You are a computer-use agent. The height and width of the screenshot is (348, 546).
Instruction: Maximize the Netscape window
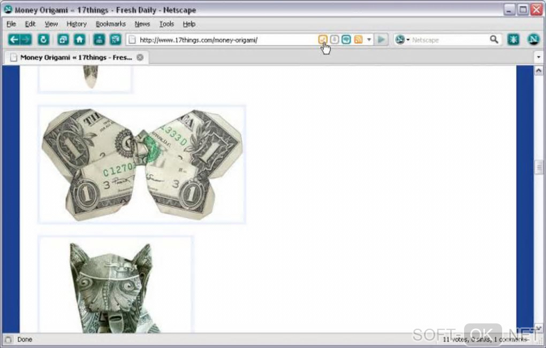coord(522,10)
